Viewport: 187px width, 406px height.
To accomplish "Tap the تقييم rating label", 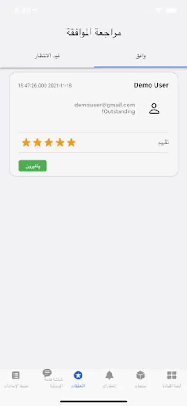I will click(164, 143).
